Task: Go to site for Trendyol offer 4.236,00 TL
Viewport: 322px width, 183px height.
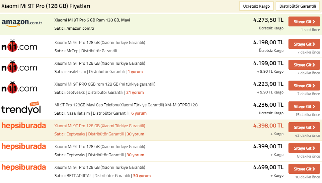Action: click(x=304, y=107)
